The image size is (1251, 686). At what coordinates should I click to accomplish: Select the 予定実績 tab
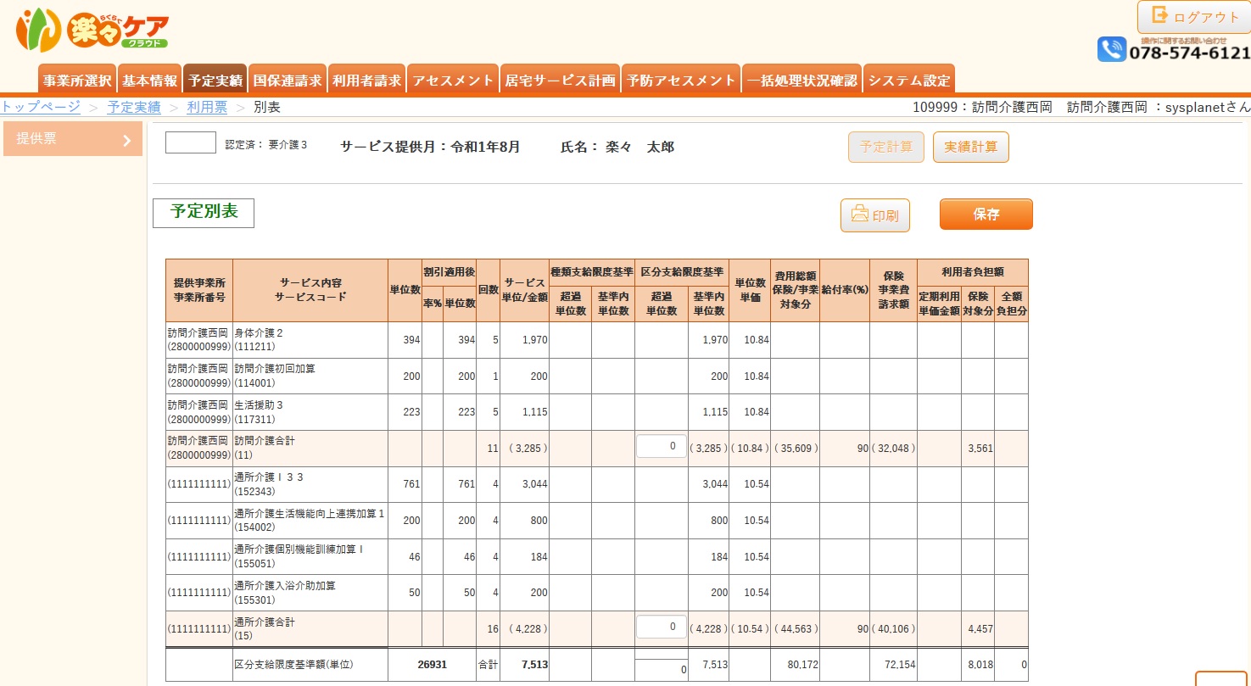(215, 81)
